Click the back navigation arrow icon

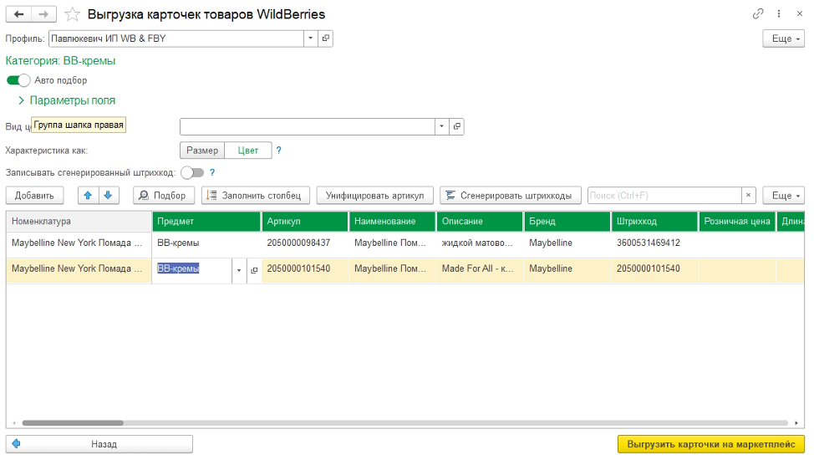click(19, 14)
